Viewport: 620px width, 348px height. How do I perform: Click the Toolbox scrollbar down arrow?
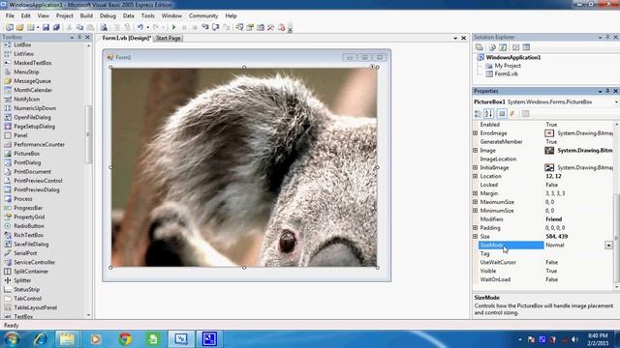[88, 315]
